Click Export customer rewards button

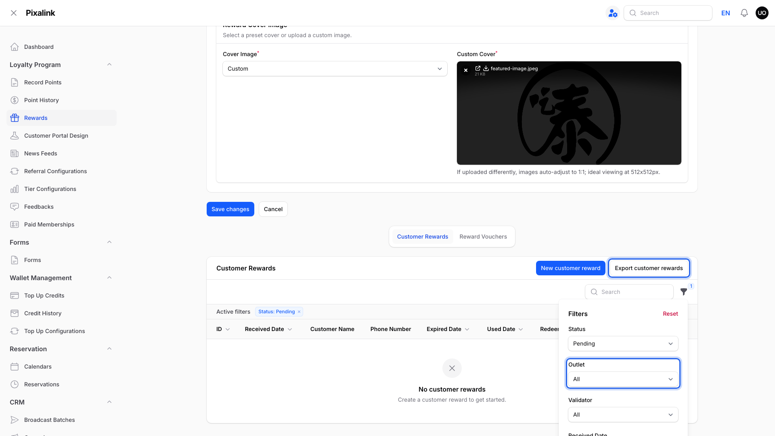(649, 268)
